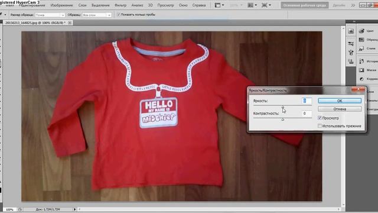The height and width of the screenshot is (213, 378).
Task: Open the Styles (Стили) panel icon
Action: (361, 49)
